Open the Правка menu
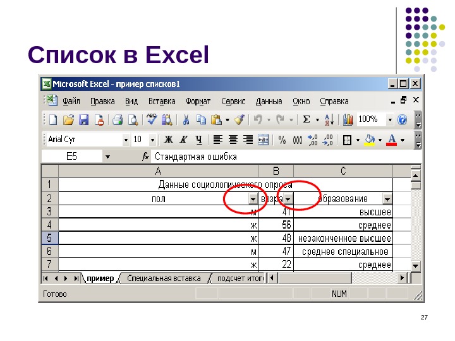This screenshot has width=455, height=341. [102, 101]
